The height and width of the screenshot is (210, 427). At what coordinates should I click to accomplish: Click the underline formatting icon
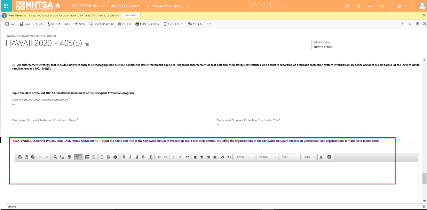click(136, 157)
